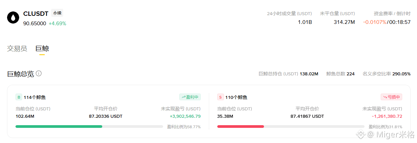Viewport: 417px width, 143px height.
Task: Click the -0.0107% funding rate value
Action: [375, 22]
